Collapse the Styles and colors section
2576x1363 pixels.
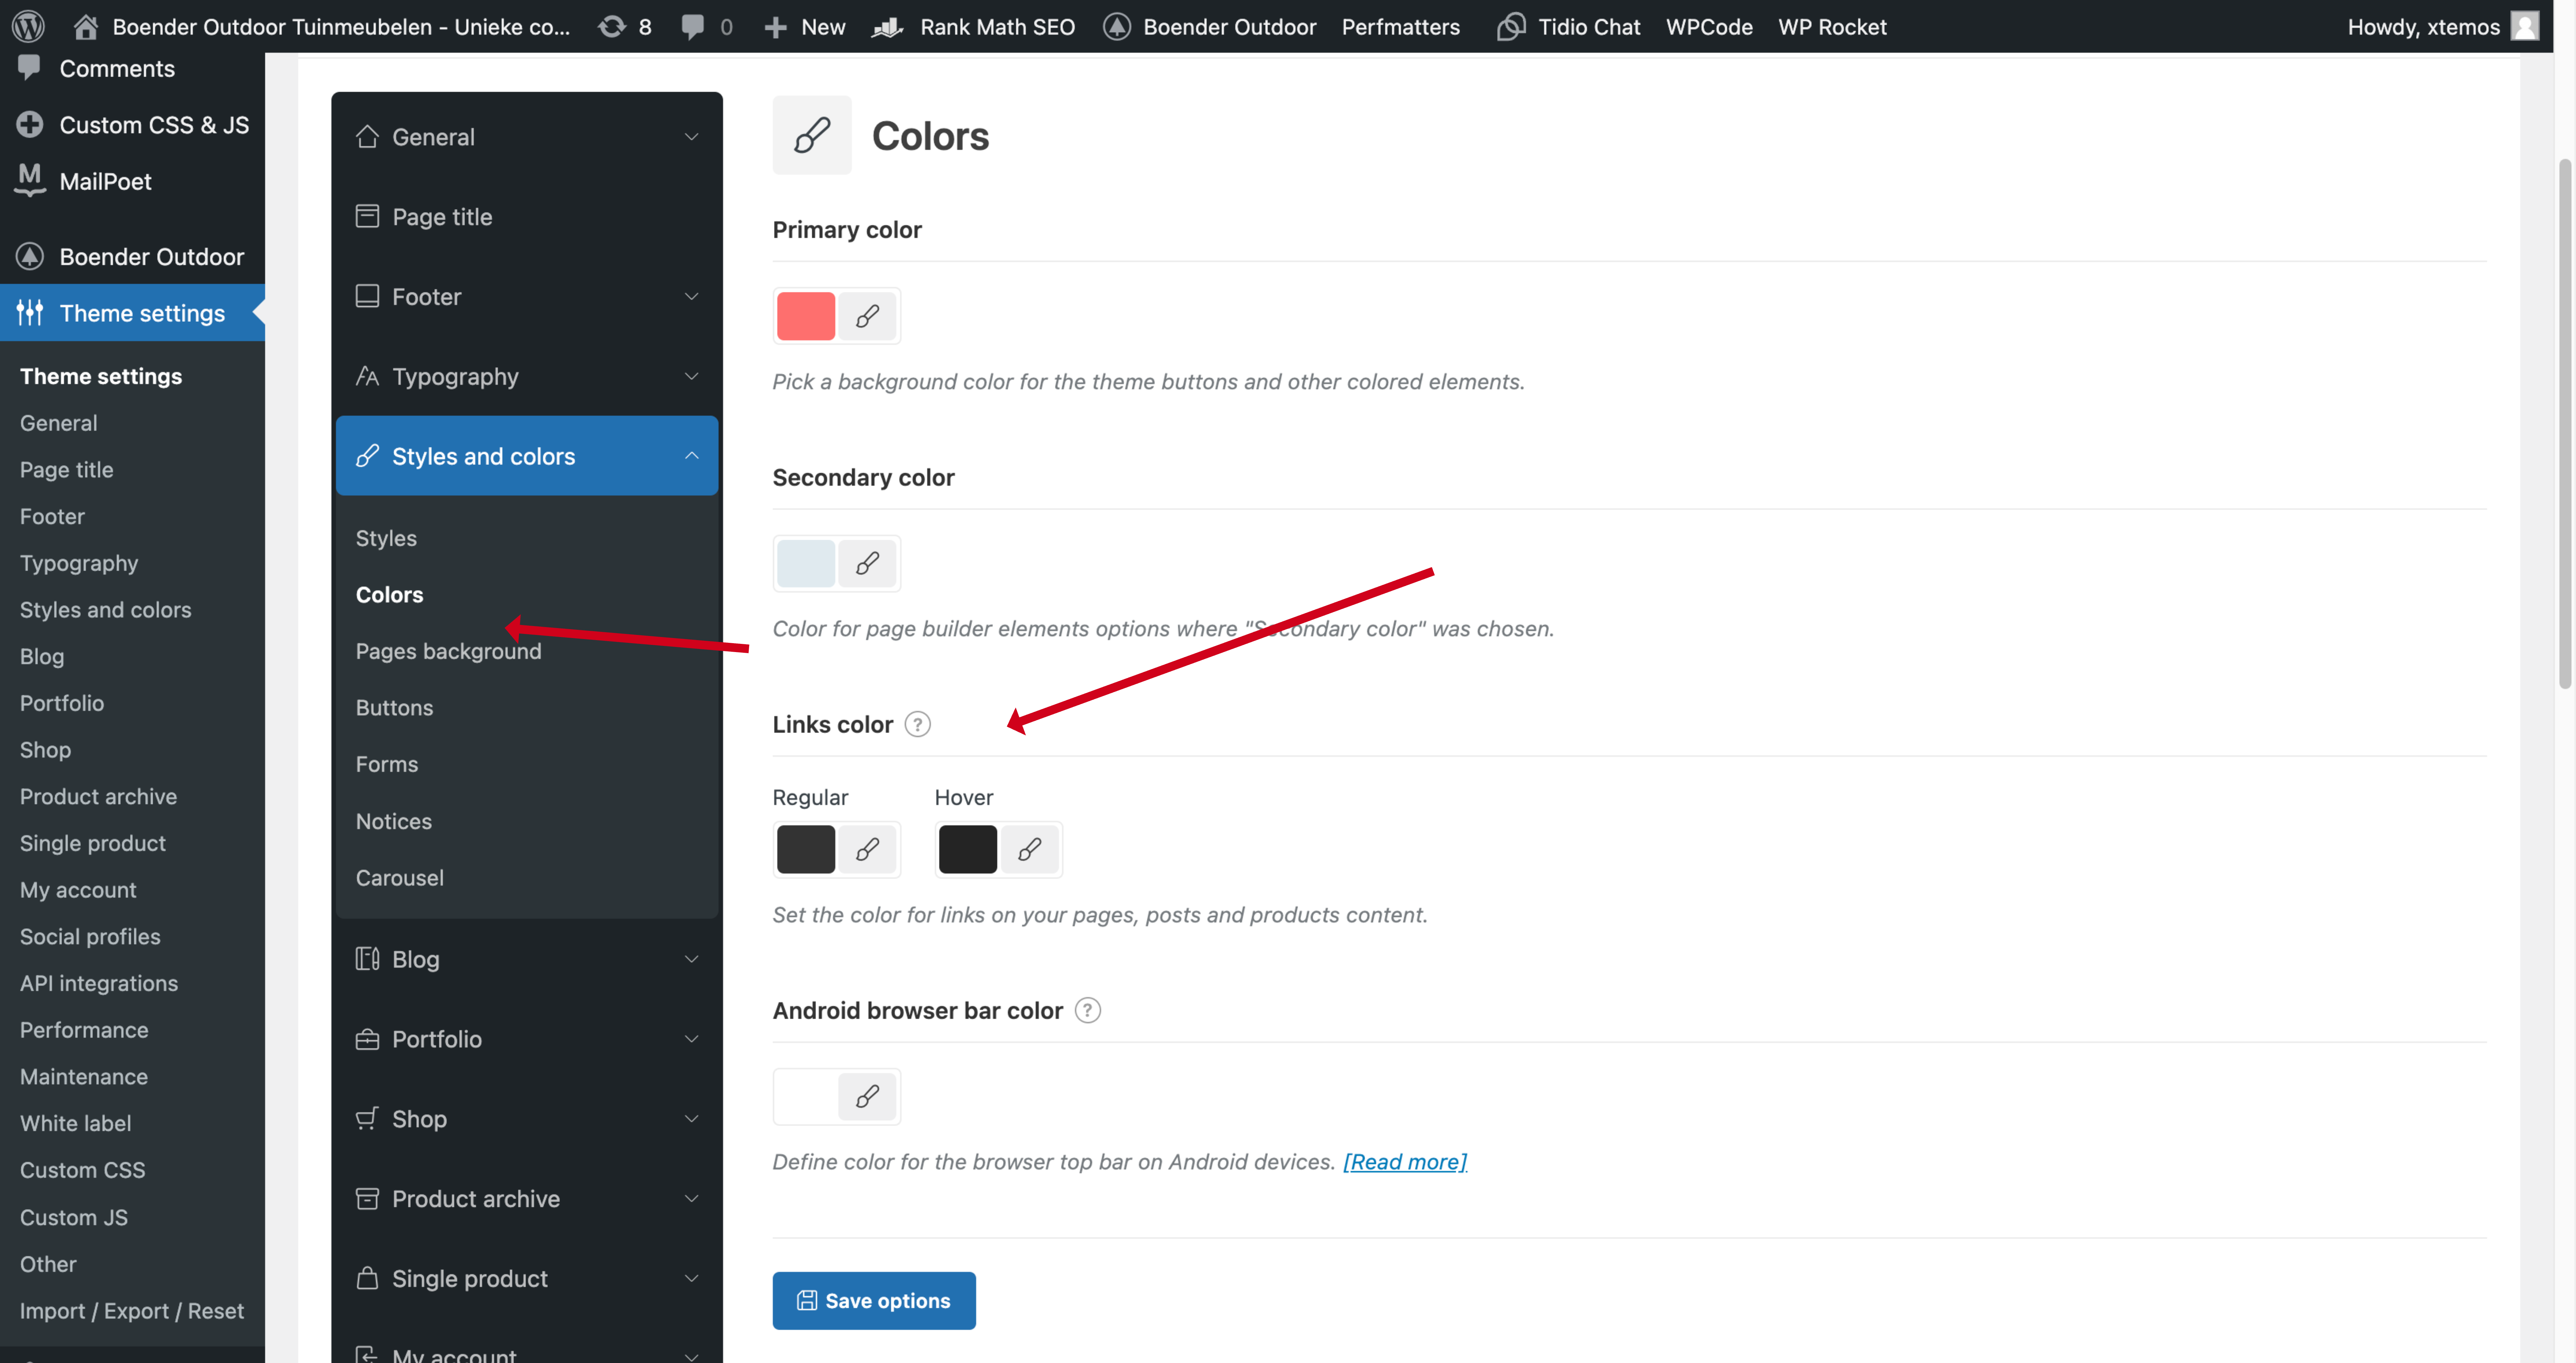pyautogui.click(x=691, y=456)
